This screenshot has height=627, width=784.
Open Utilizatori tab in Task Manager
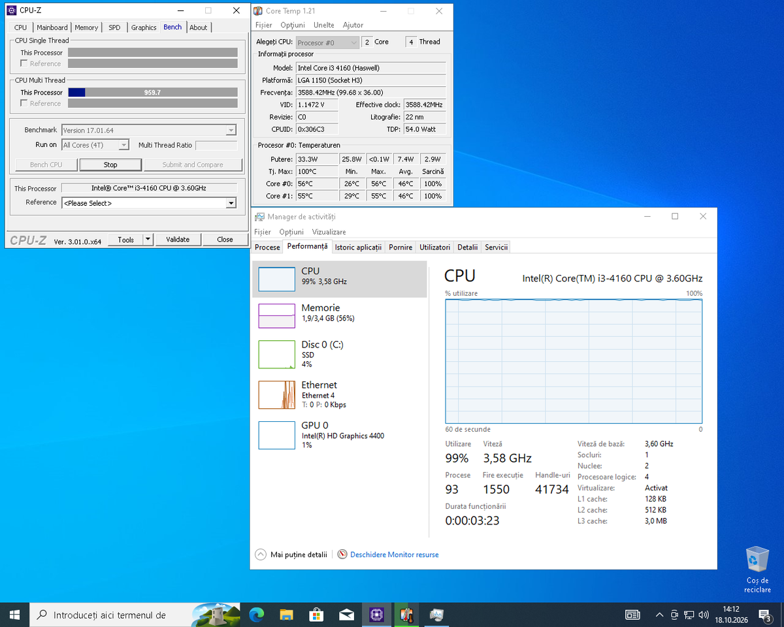point(435,248)
